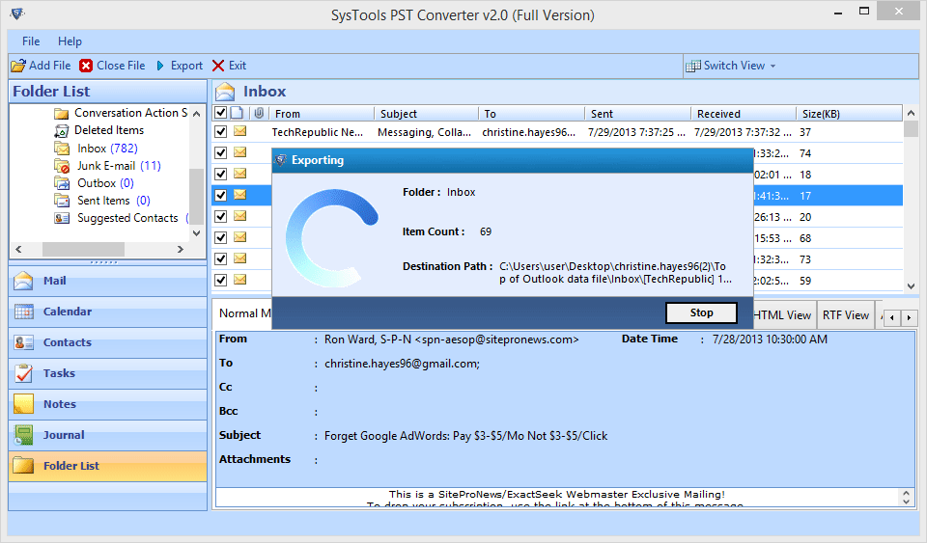927x543 pixels.
Task: Click the Folder List folder icon
Action: (x=23, y=466)
